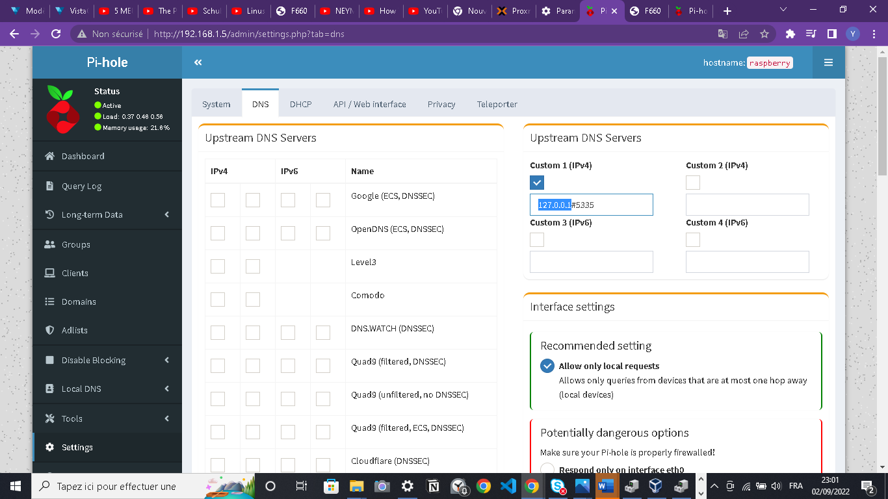
Task: Check first IPv4 box for DNS.WATCH
Action: [218, 332]
